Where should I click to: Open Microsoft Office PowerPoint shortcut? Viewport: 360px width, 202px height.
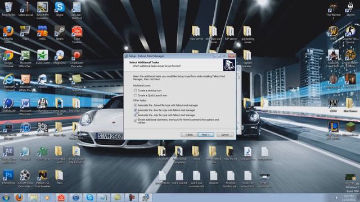pos(25,82)
